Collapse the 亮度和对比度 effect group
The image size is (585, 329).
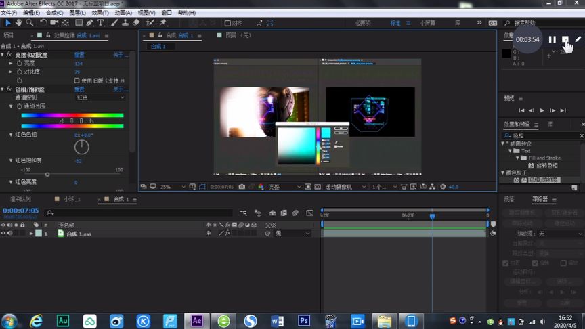point(3,55)
